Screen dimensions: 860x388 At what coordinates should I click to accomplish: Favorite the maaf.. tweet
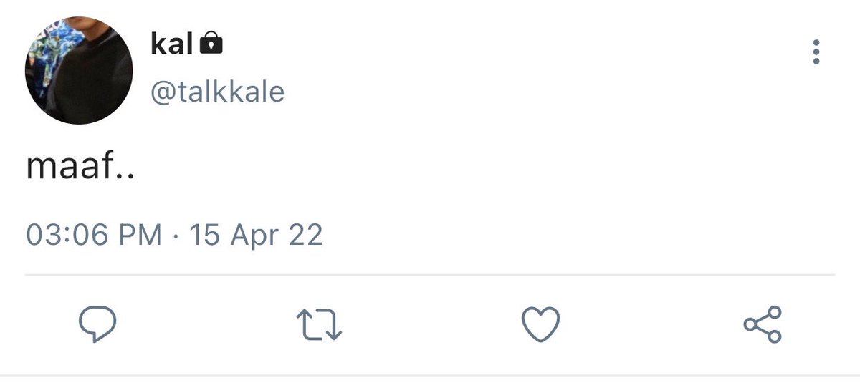[540, 326]
